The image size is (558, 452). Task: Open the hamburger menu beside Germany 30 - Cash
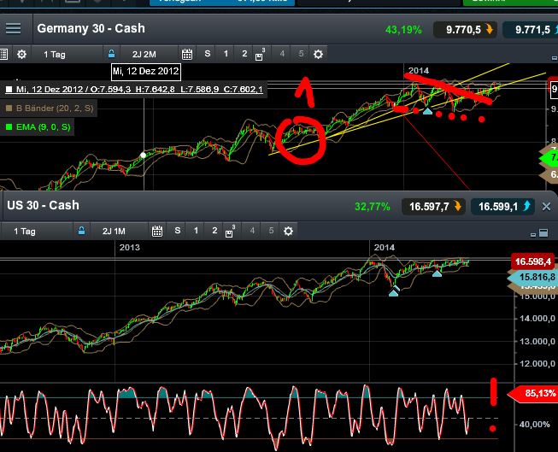pyautogui.click(x=13, y=29)
